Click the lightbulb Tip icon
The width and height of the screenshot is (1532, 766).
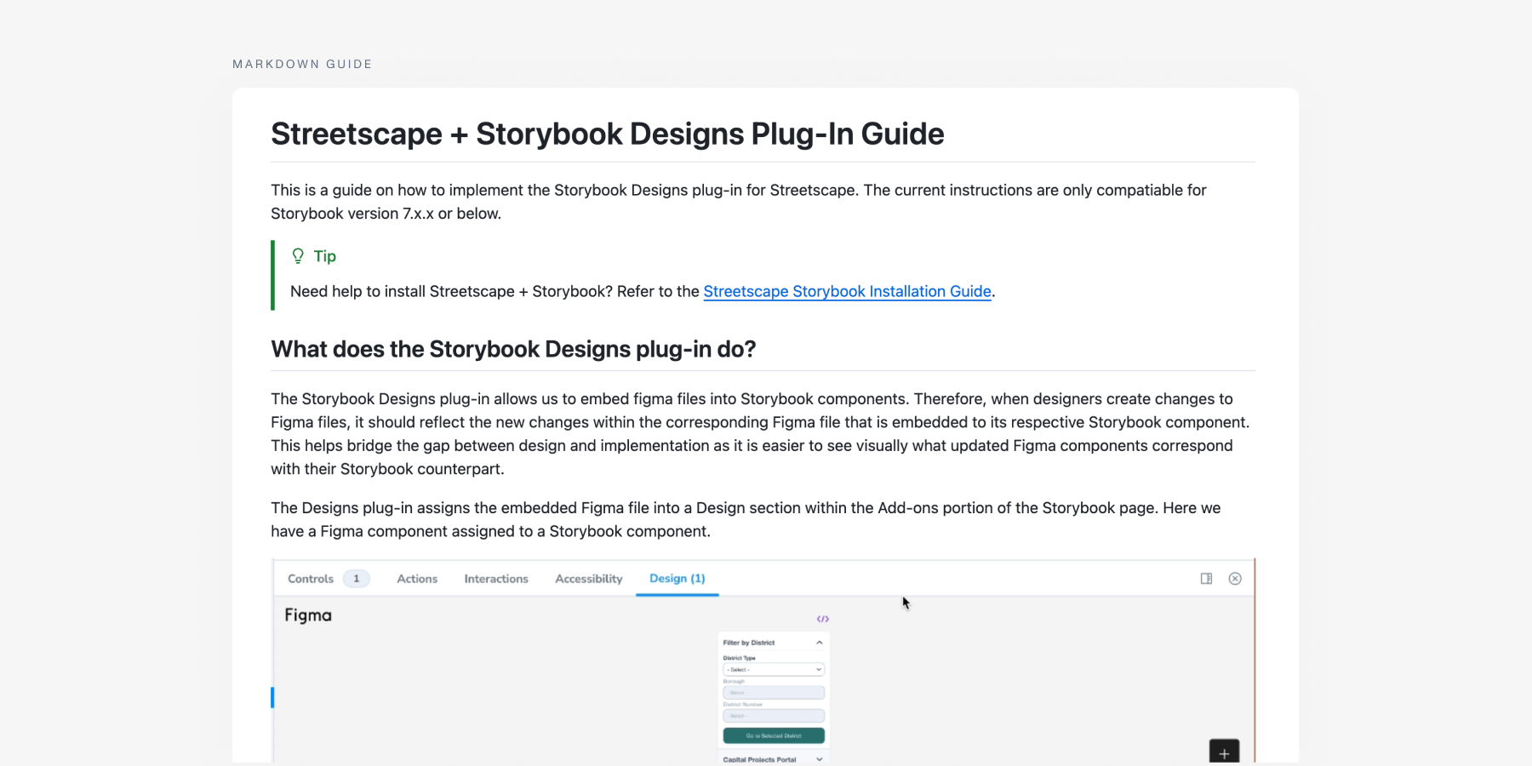click(298, 256)
